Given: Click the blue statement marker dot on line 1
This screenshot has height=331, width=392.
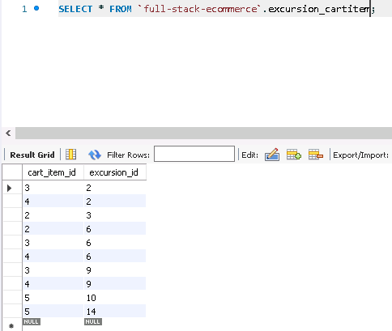Looking at the screenshot, I should pyautogui.click(x=36, y=8).
